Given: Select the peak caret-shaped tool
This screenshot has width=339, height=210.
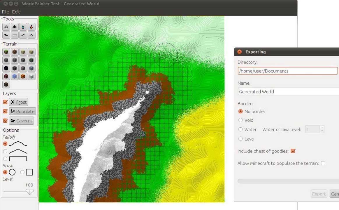Looking at the screenshot, I should pos(31,35).
